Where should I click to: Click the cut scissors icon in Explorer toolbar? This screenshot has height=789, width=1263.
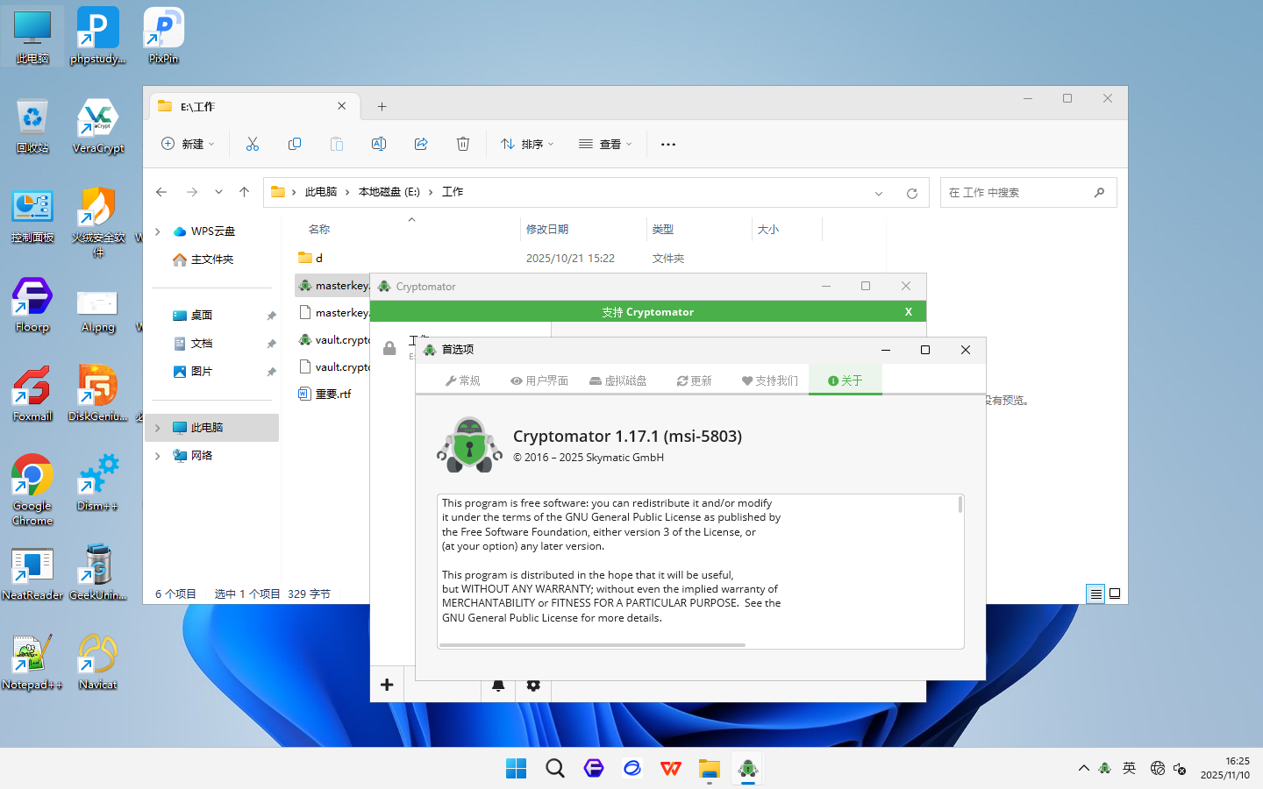coord(253,144)
